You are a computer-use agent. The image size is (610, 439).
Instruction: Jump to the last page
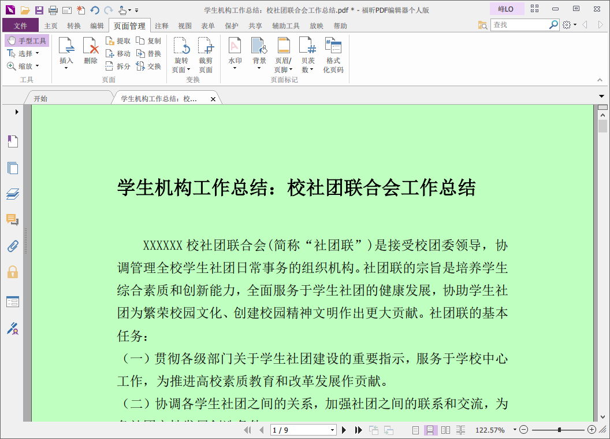click(358, 430)
